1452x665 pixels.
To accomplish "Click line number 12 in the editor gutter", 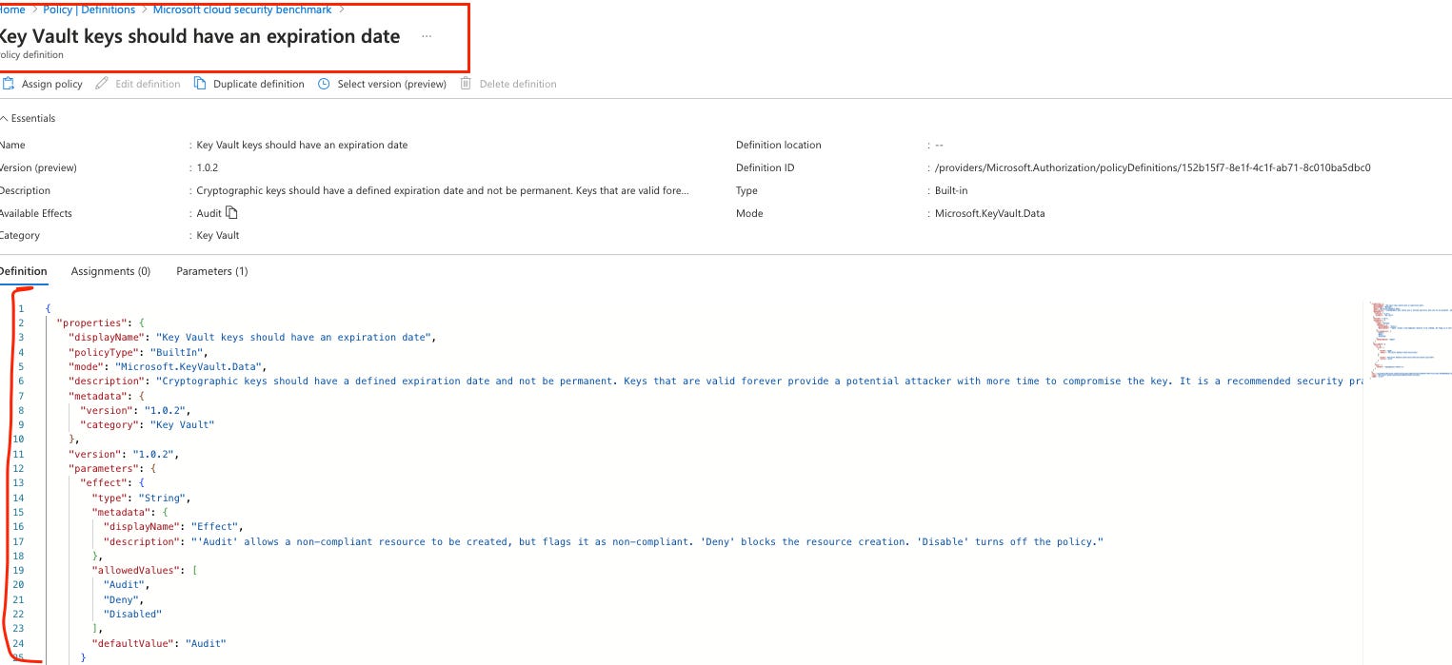I will click(x=19, y=469).
